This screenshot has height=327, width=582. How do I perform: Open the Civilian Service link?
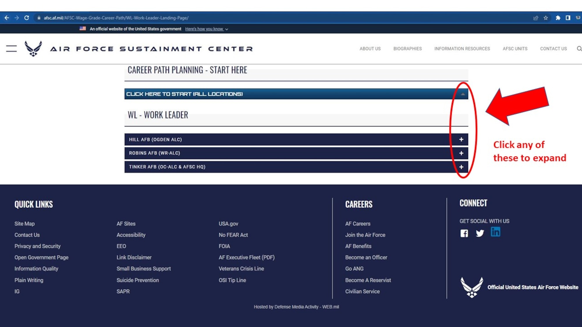point(362,291)
